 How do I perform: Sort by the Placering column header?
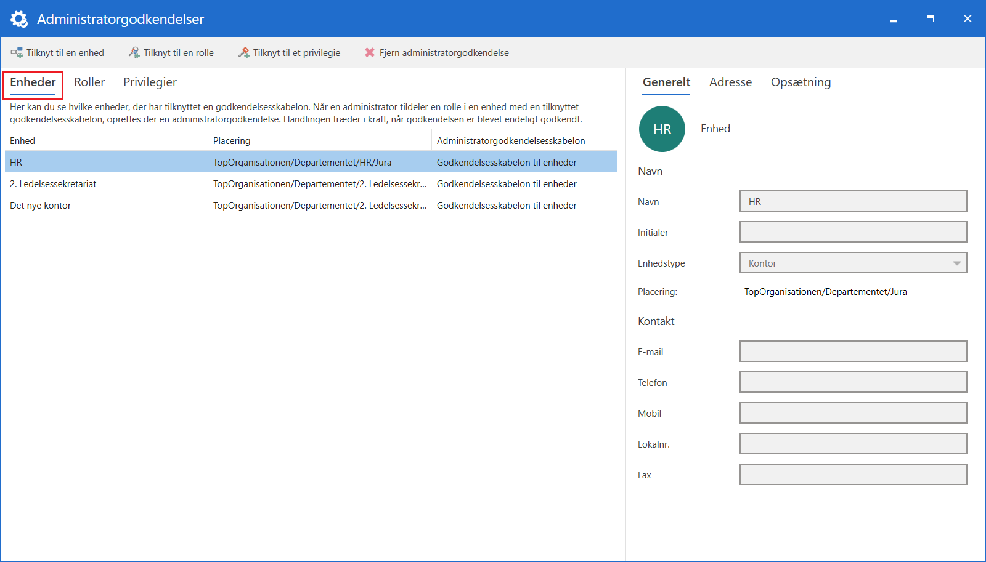pos(232,141)
